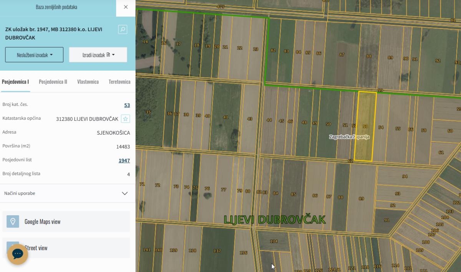This screenshot has width=461, height=272.
Task: Select highlighted parcel 53 on map
Action: click(x=365, y=126)
